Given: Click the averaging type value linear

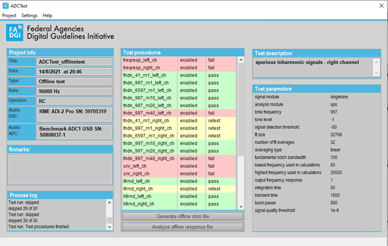Looking at the screenshot, I should [x=335, y=150].
